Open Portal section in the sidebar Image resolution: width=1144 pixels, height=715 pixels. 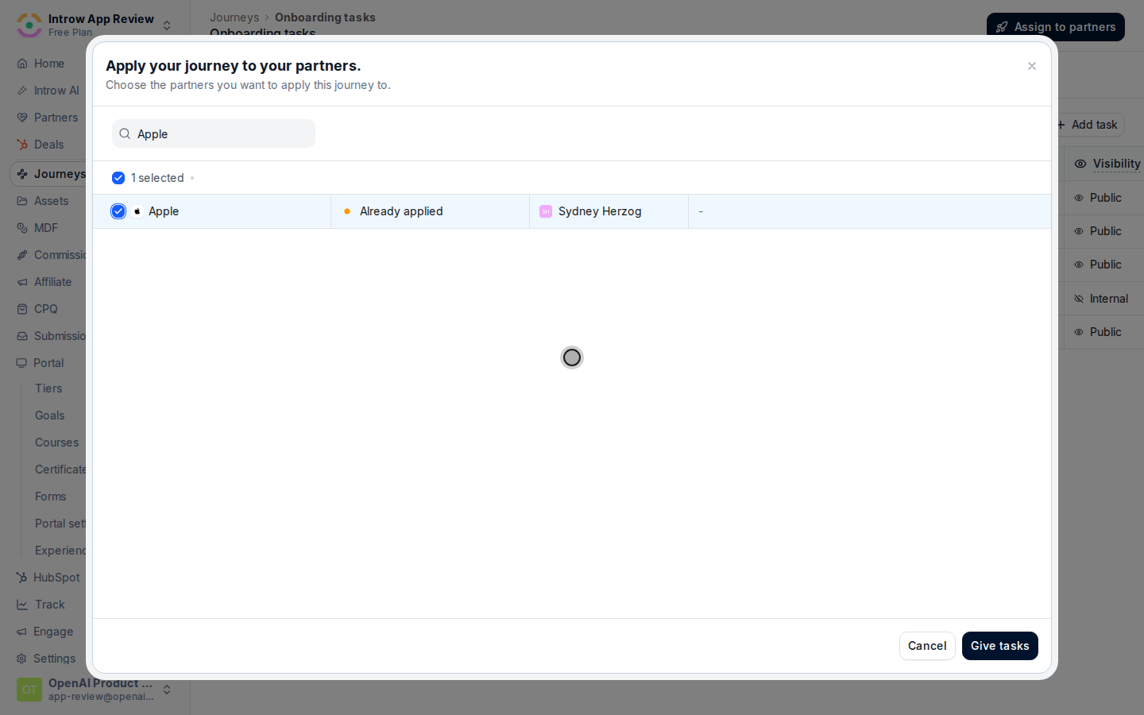coord(48,363)
